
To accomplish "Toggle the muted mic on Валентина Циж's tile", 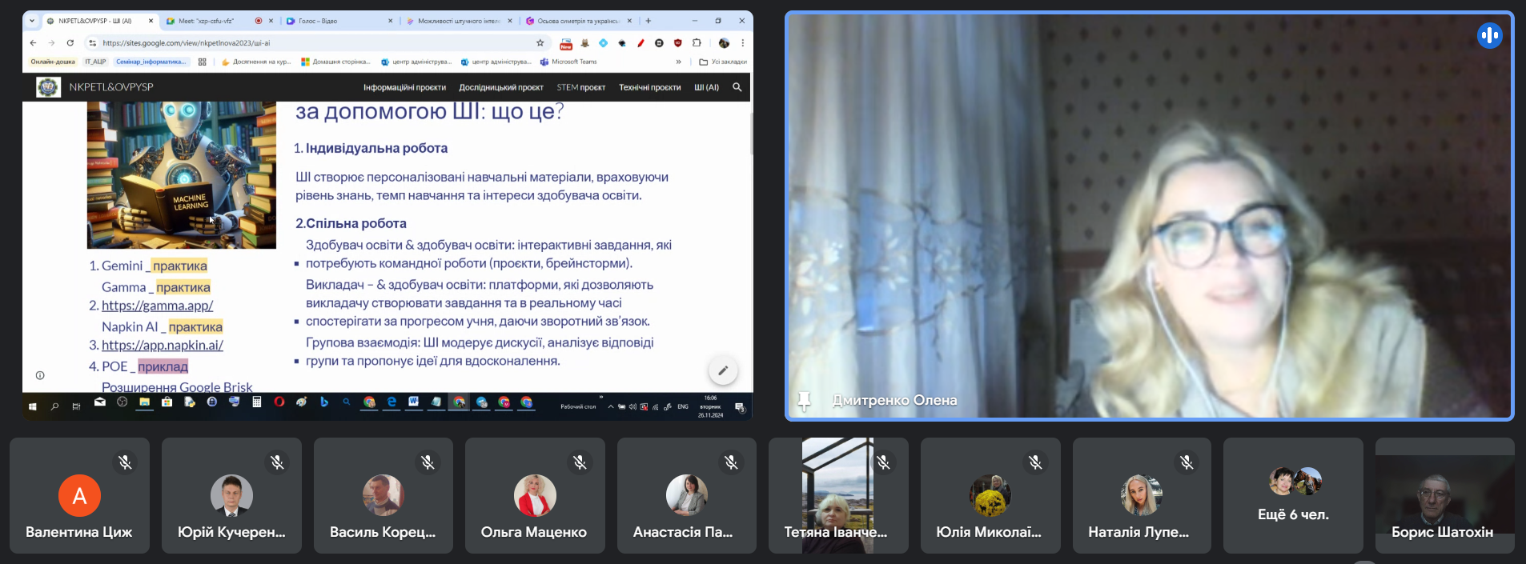I will [125, 462].
